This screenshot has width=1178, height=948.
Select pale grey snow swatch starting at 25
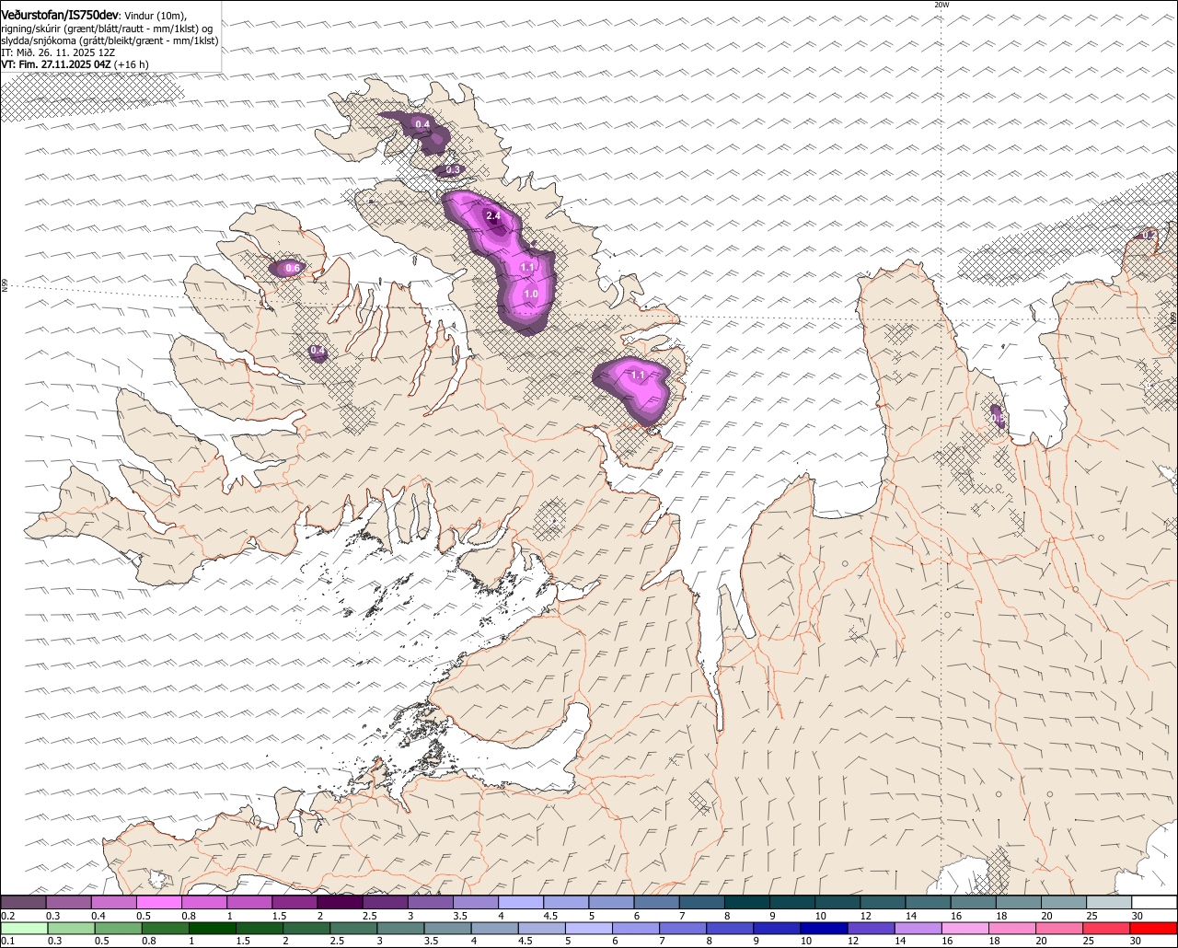tap(1108, 902)
